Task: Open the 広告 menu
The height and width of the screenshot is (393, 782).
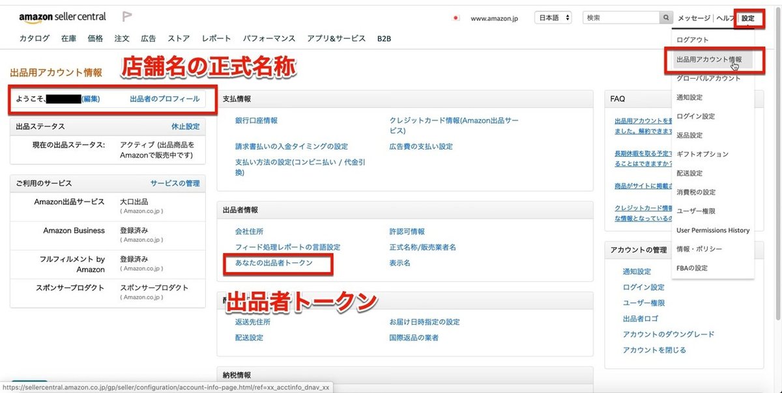Action: pos(149,38)
